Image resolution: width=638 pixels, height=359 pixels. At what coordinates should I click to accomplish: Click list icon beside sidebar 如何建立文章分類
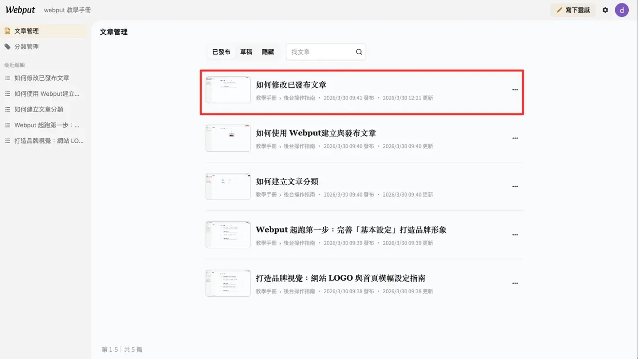7,110
